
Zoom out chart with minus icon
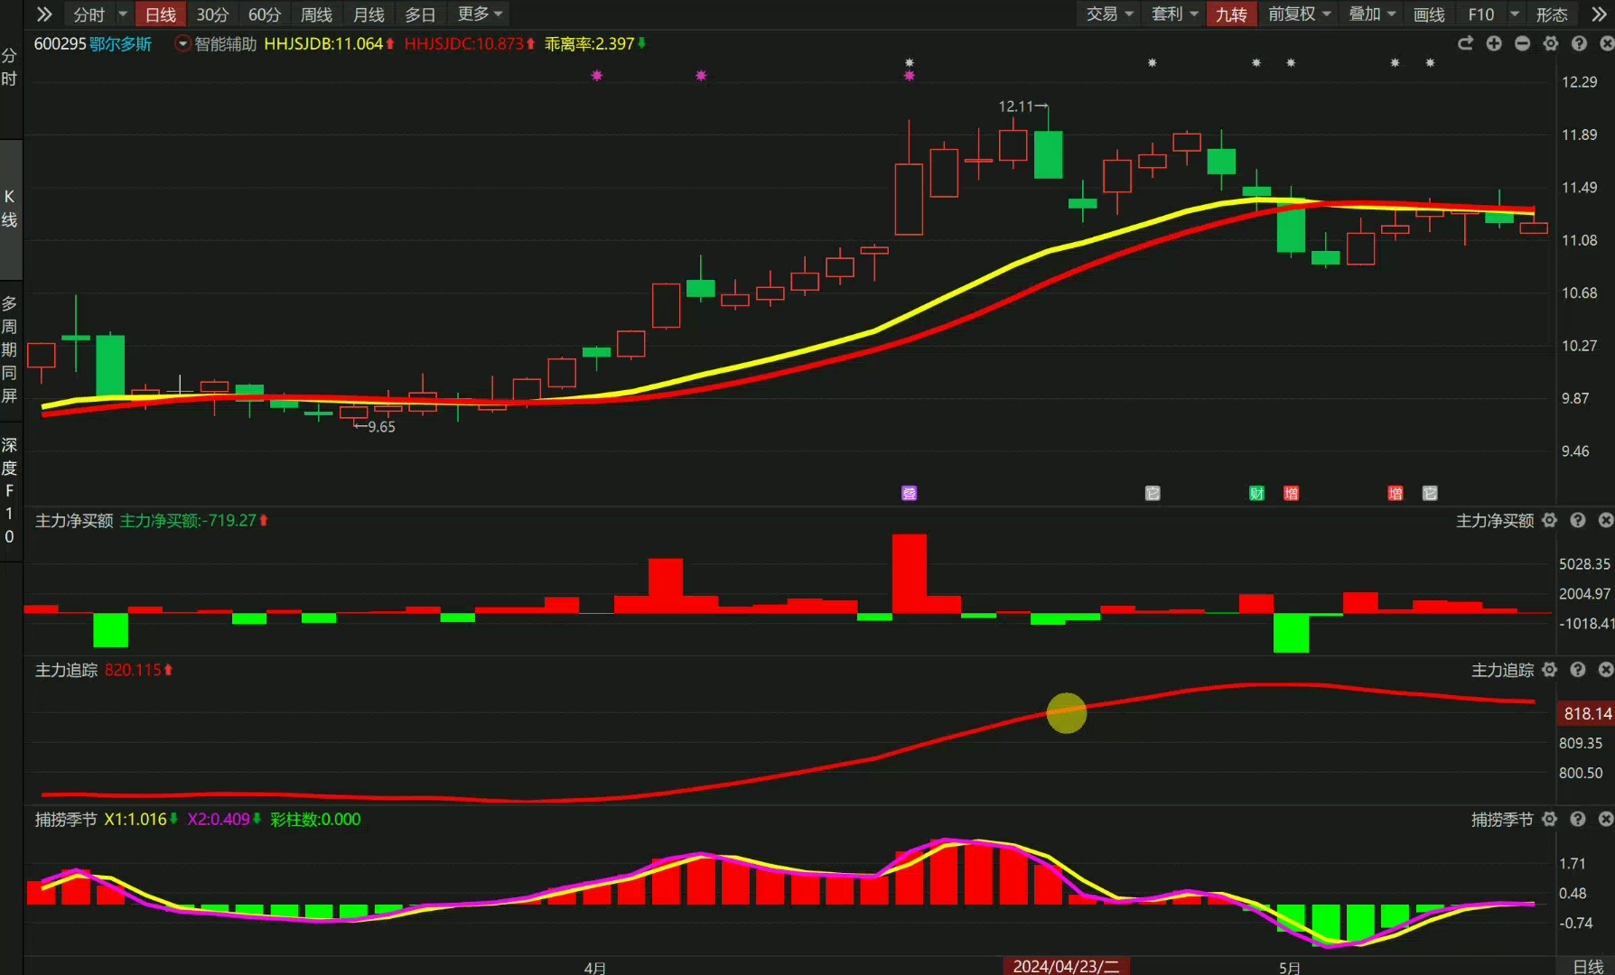(1522, 43)
